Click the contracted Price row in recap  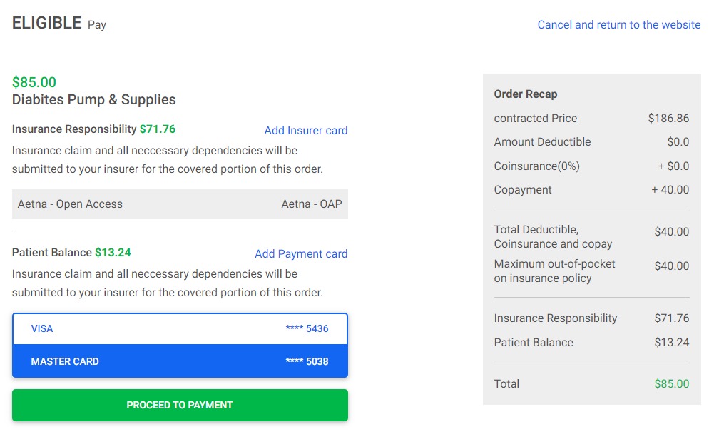click(x=591, y=119)
